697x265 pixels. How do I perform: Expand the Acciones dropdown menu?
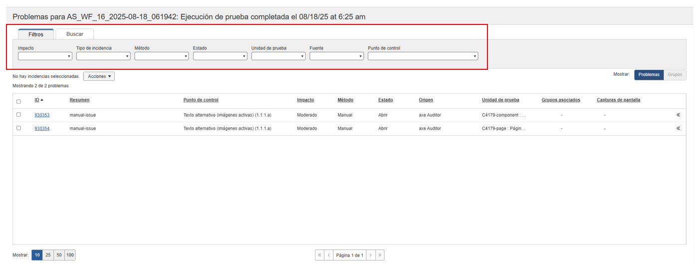point(99,76)
